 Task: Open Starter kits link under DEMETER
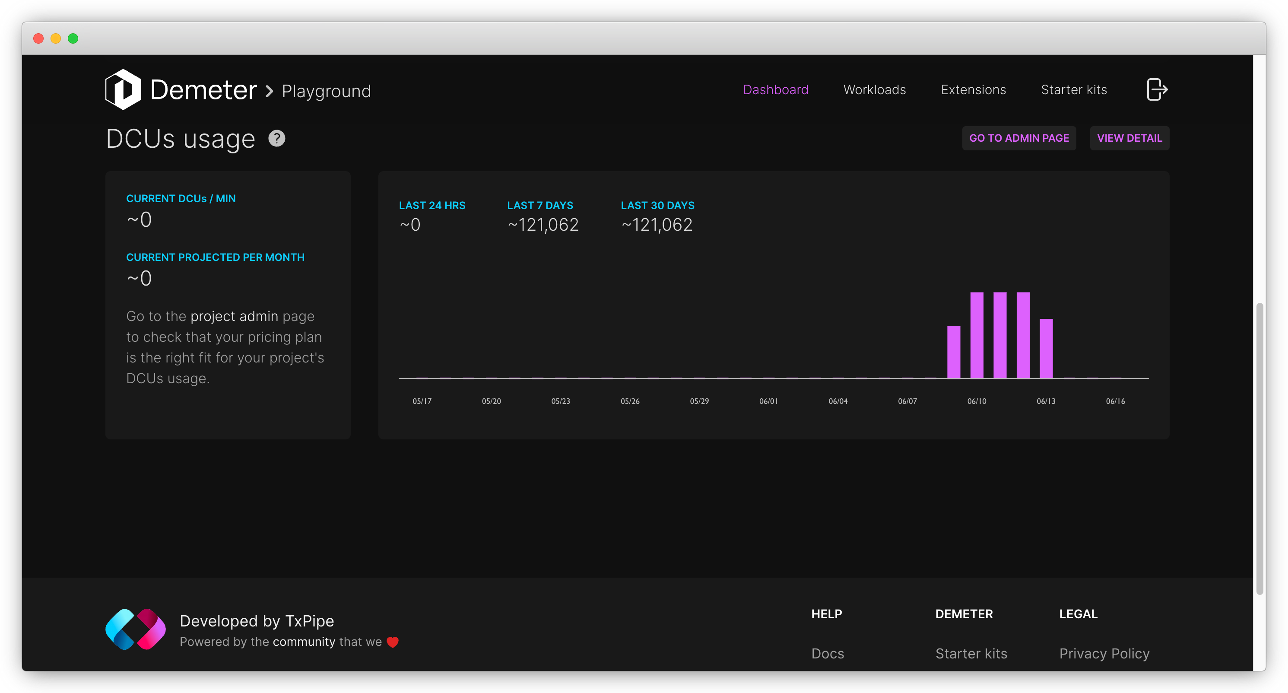[x=971, y=654]
